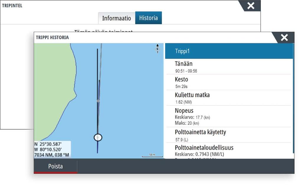Click the Keskiarvo: 0.7943 (NM/L) value
The width and height of the screenshot is (302, 188).
[199, 154]
